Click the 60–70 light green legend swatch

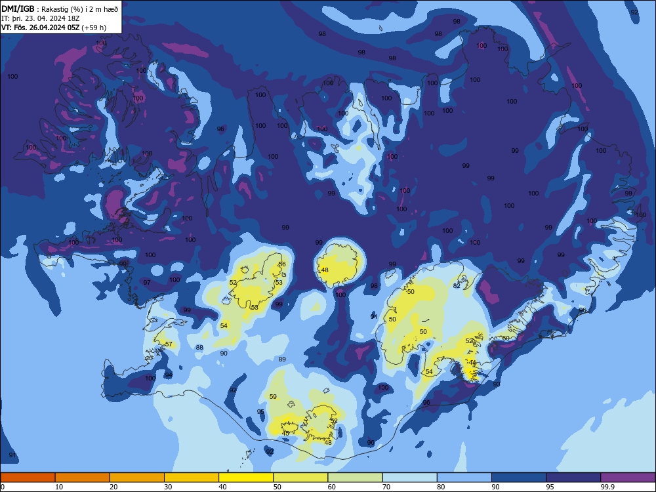[x=355, y=478]
